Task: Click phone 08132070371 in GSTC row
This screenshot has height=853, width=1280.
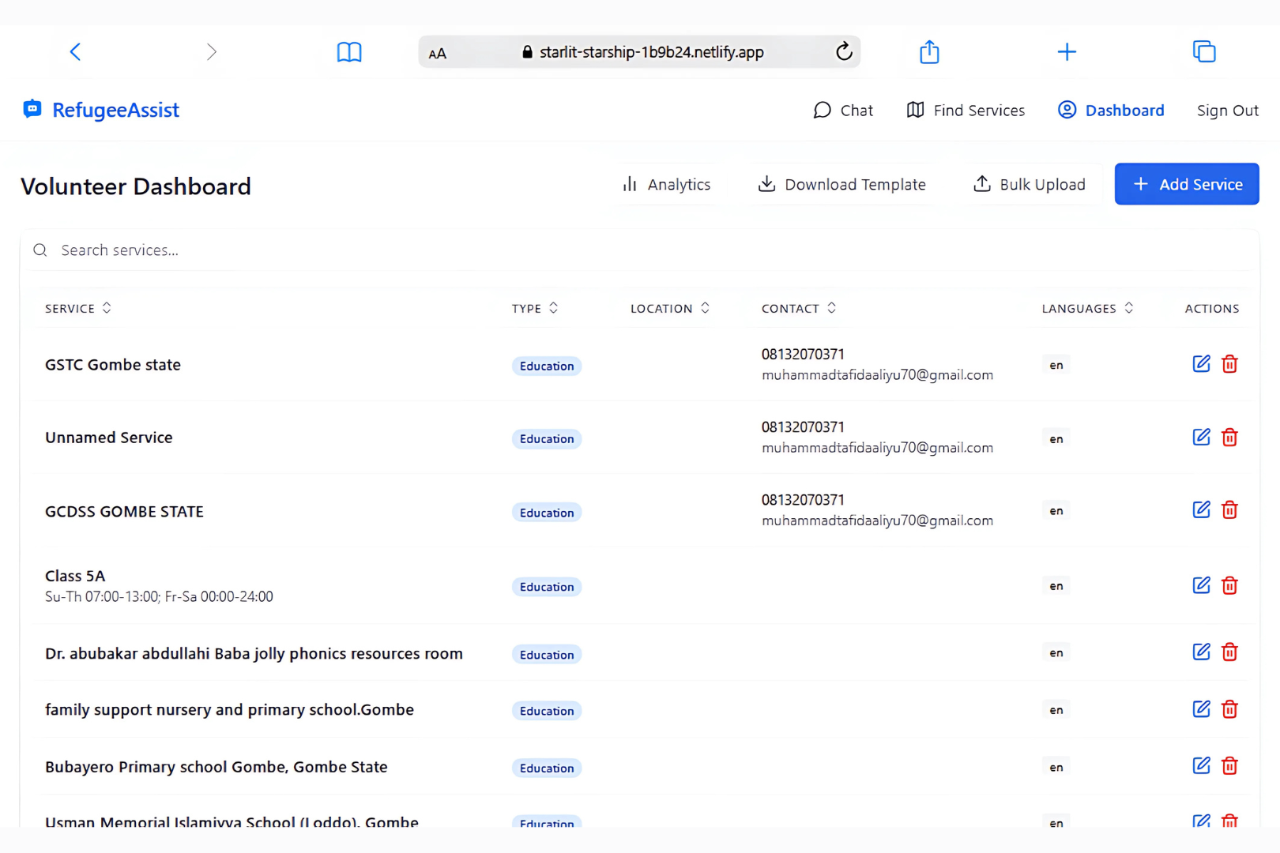Action: coord(803,354)
